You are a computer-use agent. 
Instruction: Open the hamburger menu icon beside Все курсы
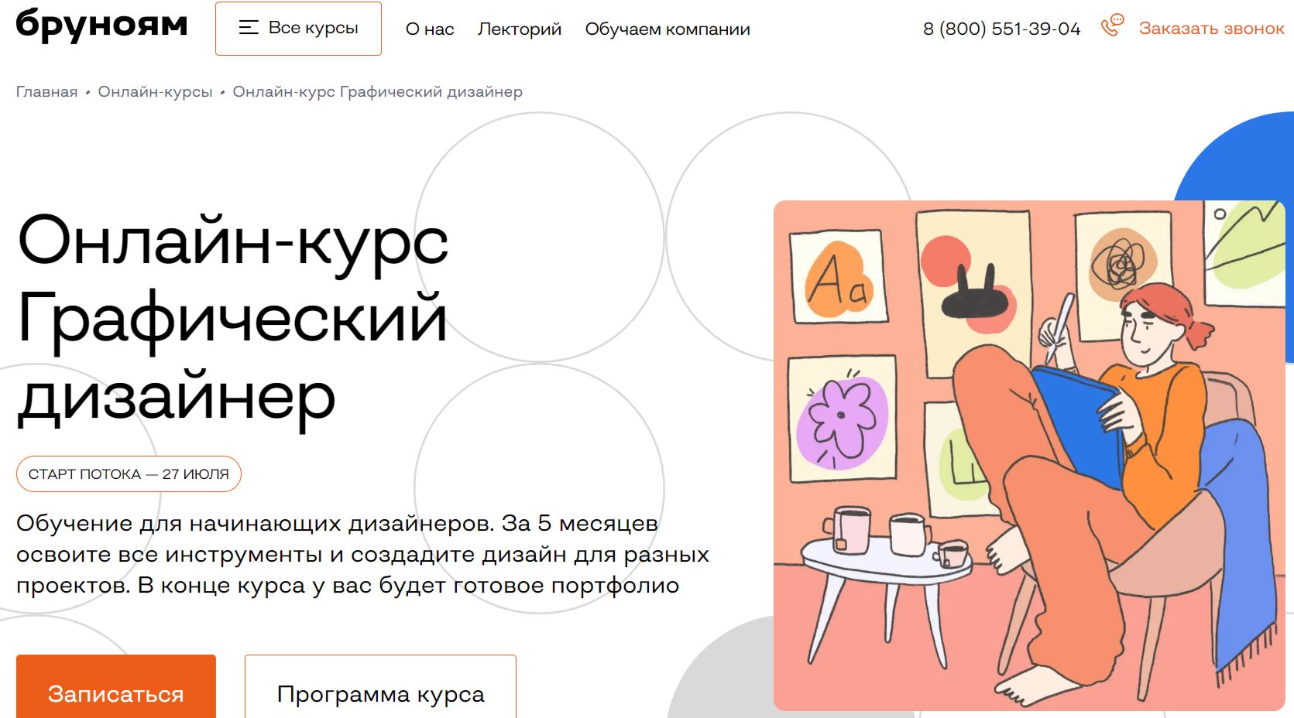[249, 28]
